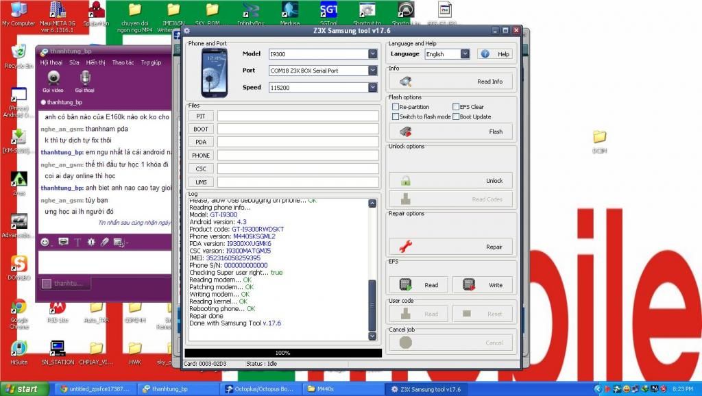
Task: Select the Medusa desktop shortcut
Action: click(x=290, y=14)
